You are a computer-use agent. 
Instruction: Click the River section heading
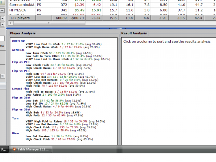click(16, 133)
